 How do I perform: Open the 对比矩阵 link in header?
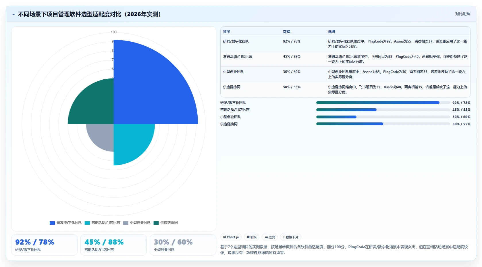click(x=462, y=14)
